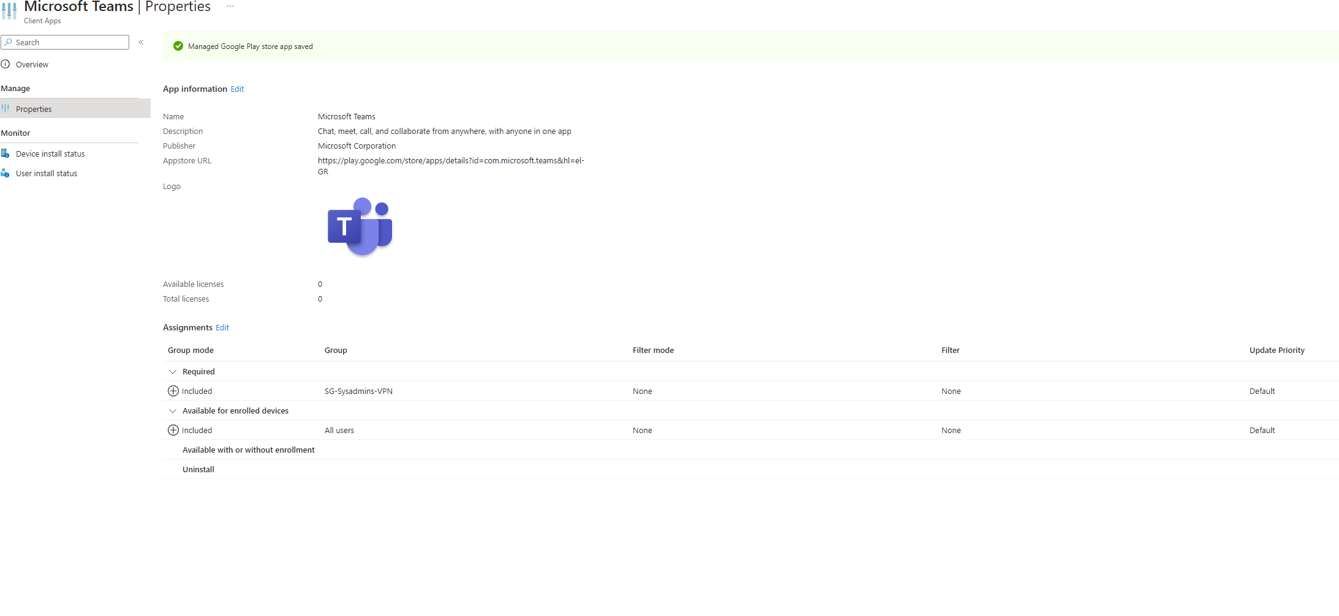Click the green success checkmark icon

click(178, 46)
